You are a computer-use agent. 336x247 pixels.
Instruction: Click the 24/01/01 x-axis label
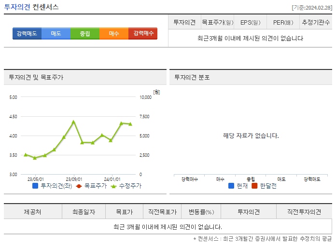pyautogui.click(x=112, y=179)
